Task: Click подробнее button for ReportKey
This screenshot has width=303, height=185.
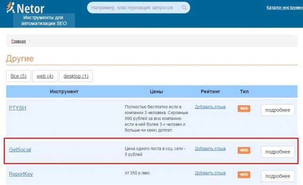Action: 278,176
